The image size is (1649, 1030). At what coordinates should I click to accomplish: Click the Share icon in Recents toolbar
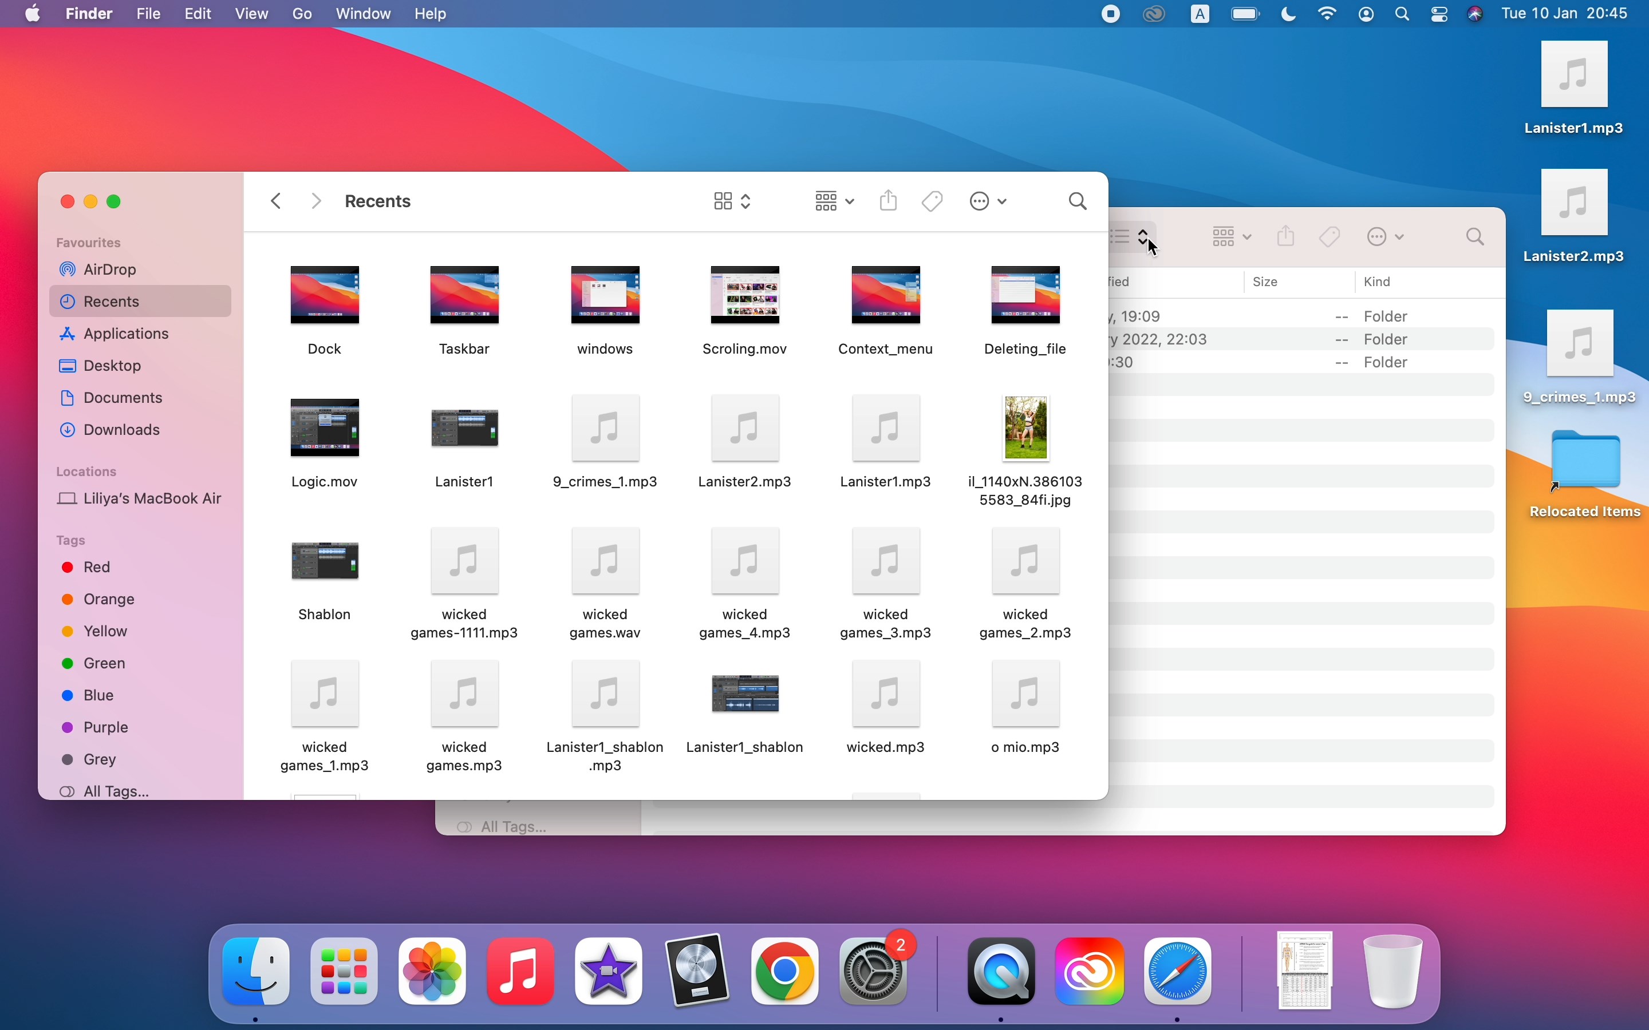[x=889, y=201]
